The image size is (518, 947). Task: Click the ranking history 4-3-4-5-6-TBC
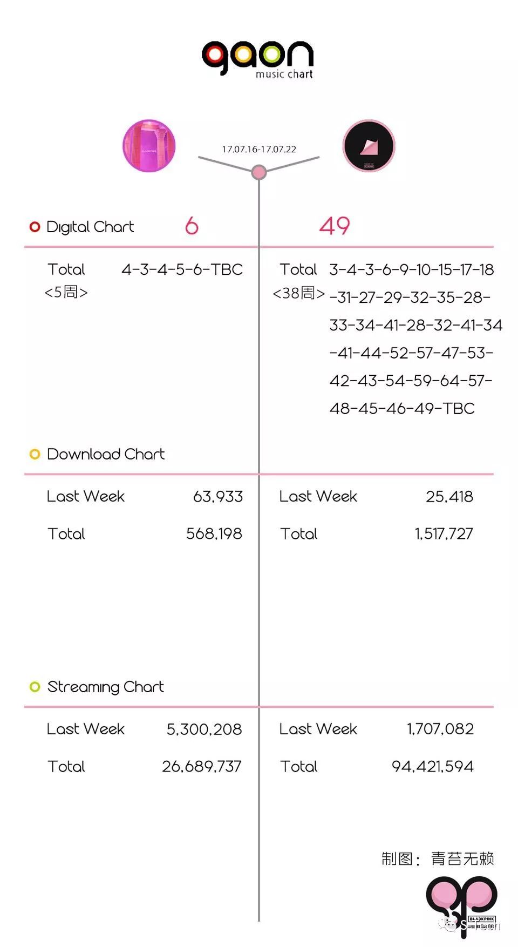tap(182, 269)
